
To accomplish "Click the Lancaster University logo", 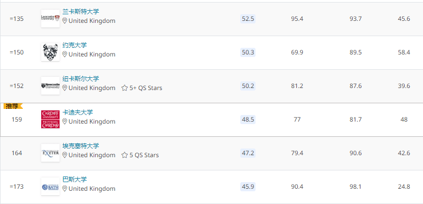I will pyautogui.click(x=50, y=18).
